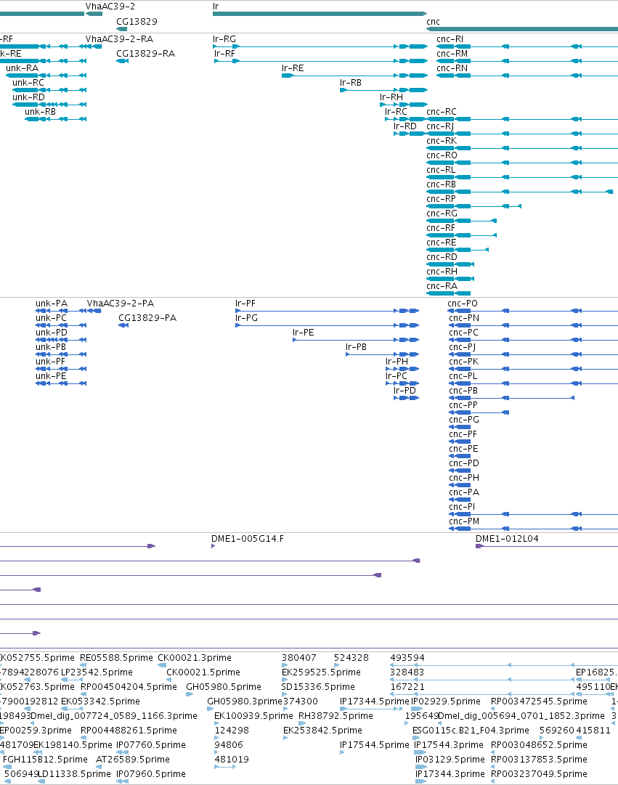The width and height of the screenshot is (618, 785).
Task: Select transcript cnc-RI label
Action: point(450,39)
